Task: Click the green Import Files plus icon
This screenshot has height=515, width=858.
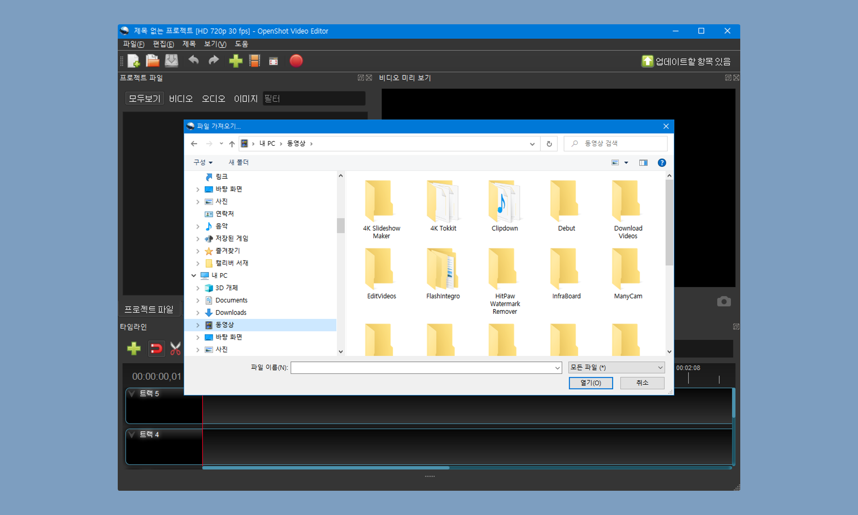Action: tap(236, 61)
